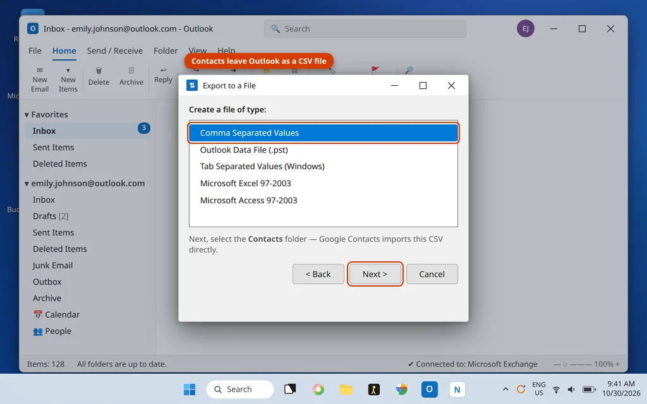Click the speaker volume icon

point(571,389)
